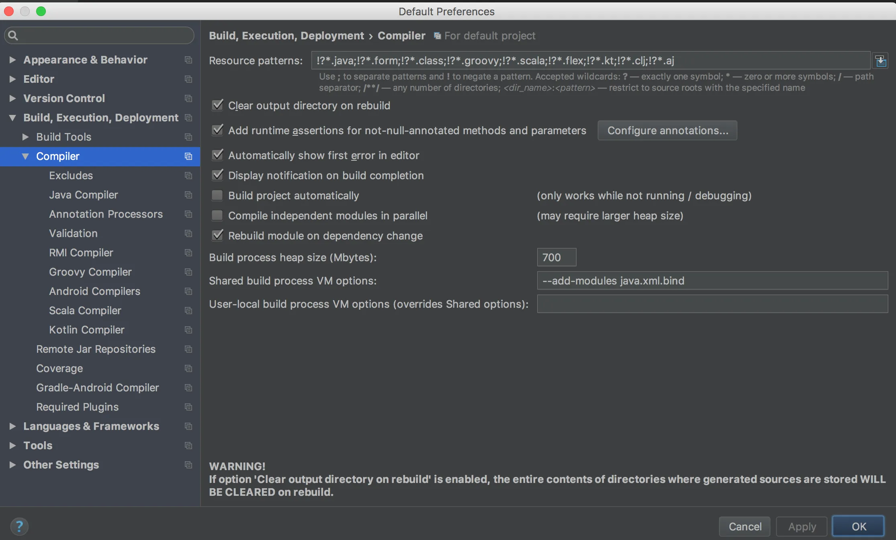Viewport: 896px width, 540px height.
Task: Open Annotation Processors settings page
Action: click(x=106, y=214)
